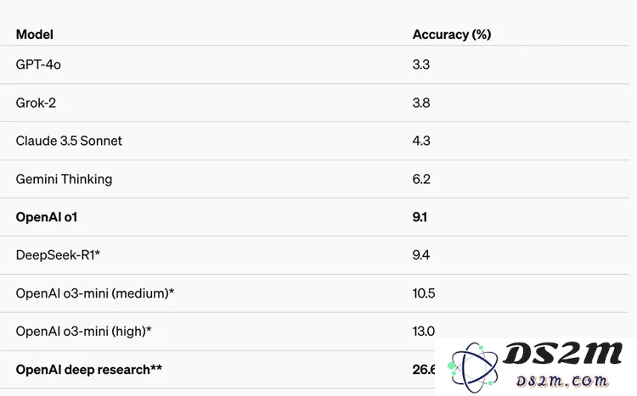Image resolution: width=637 pixels, height=396 pixels.
Task: Select the Accuracy (%) column header
Action: tap(452, 35)
